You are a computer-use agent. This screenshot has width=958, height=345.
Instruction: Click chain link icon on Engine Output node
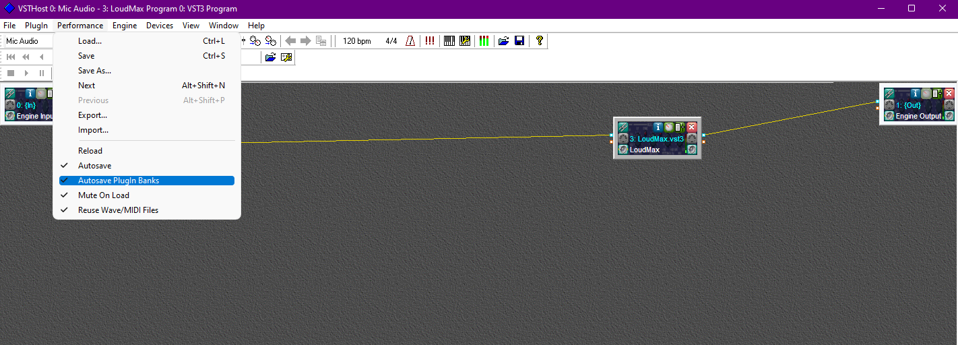889,94
